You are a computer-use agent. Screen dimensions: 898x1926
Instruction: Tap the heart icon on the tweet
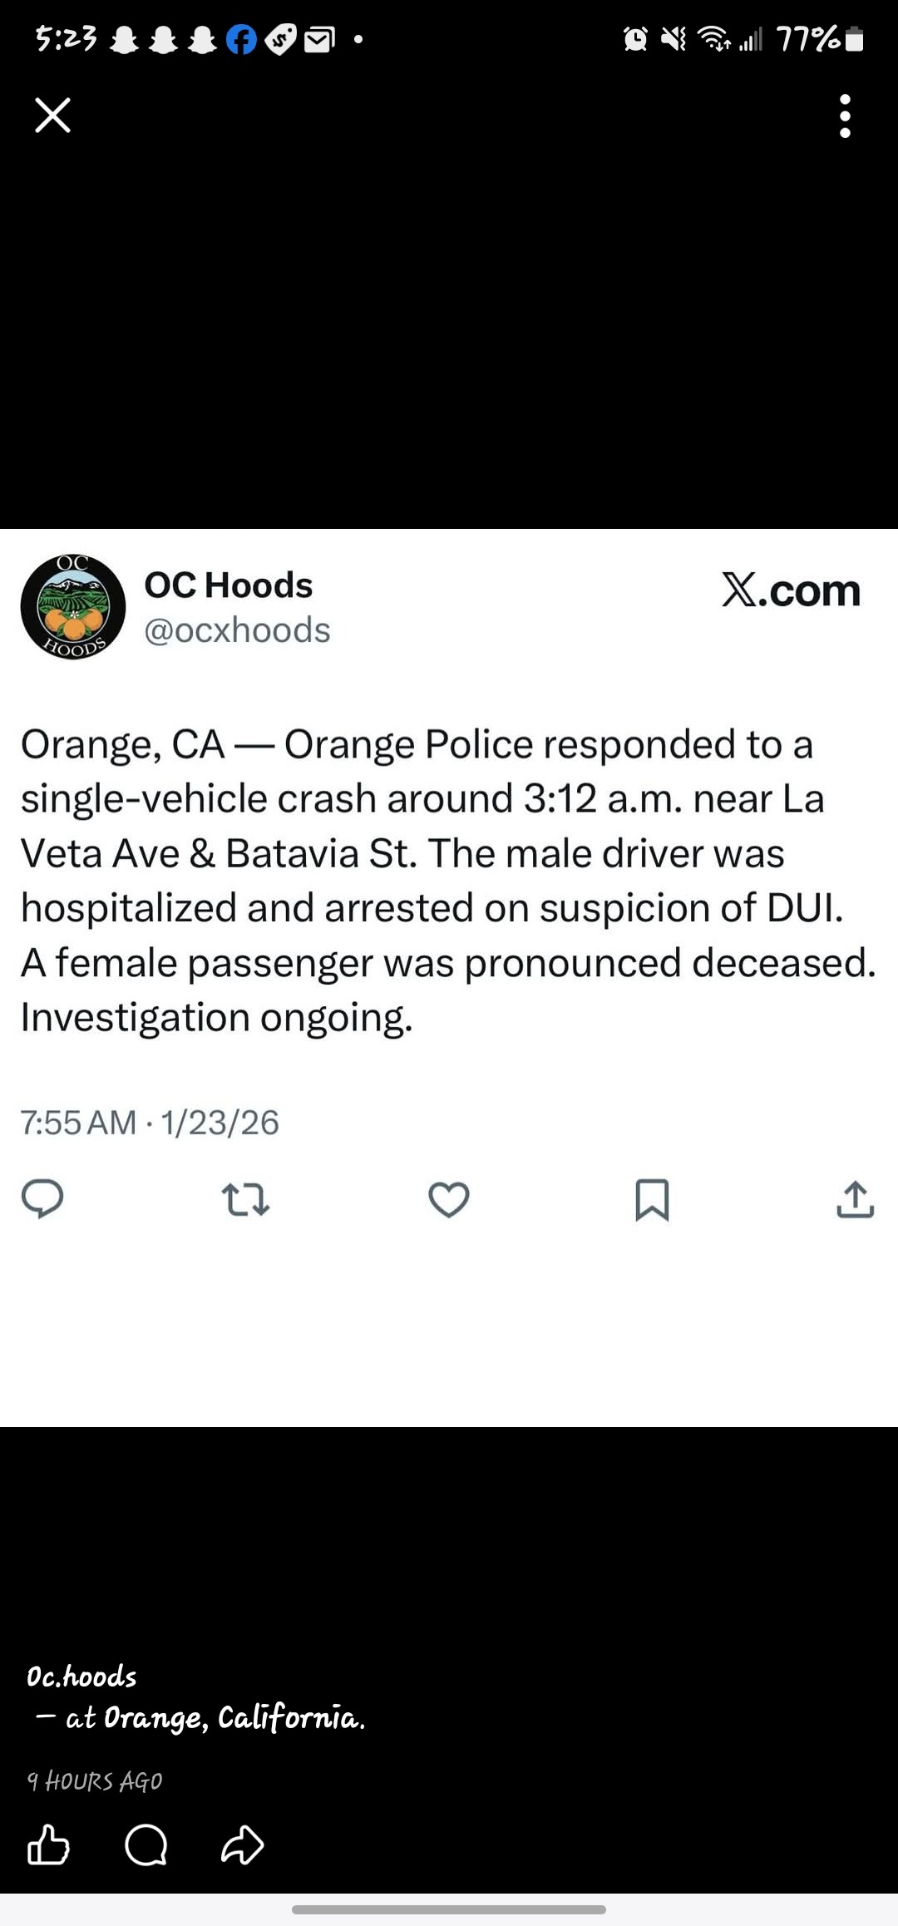(449, 1200)
